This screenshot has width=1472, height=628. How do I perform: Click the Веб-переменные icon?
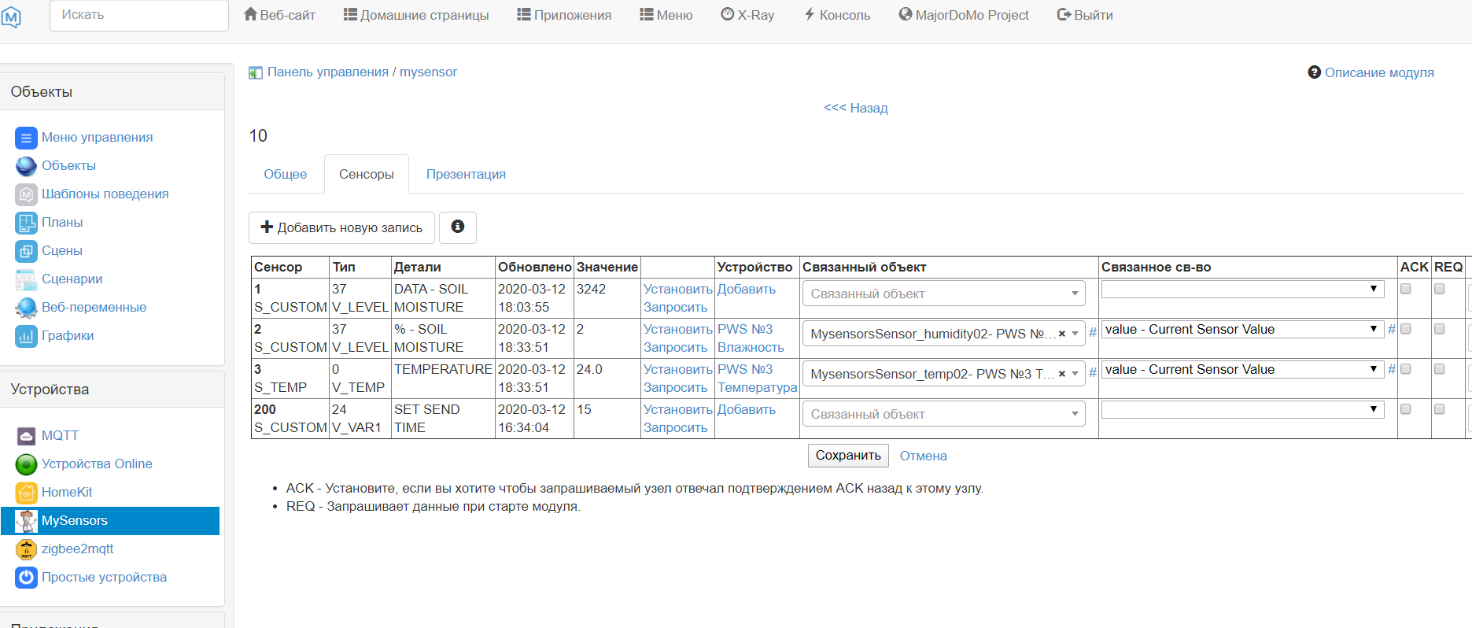26,308
